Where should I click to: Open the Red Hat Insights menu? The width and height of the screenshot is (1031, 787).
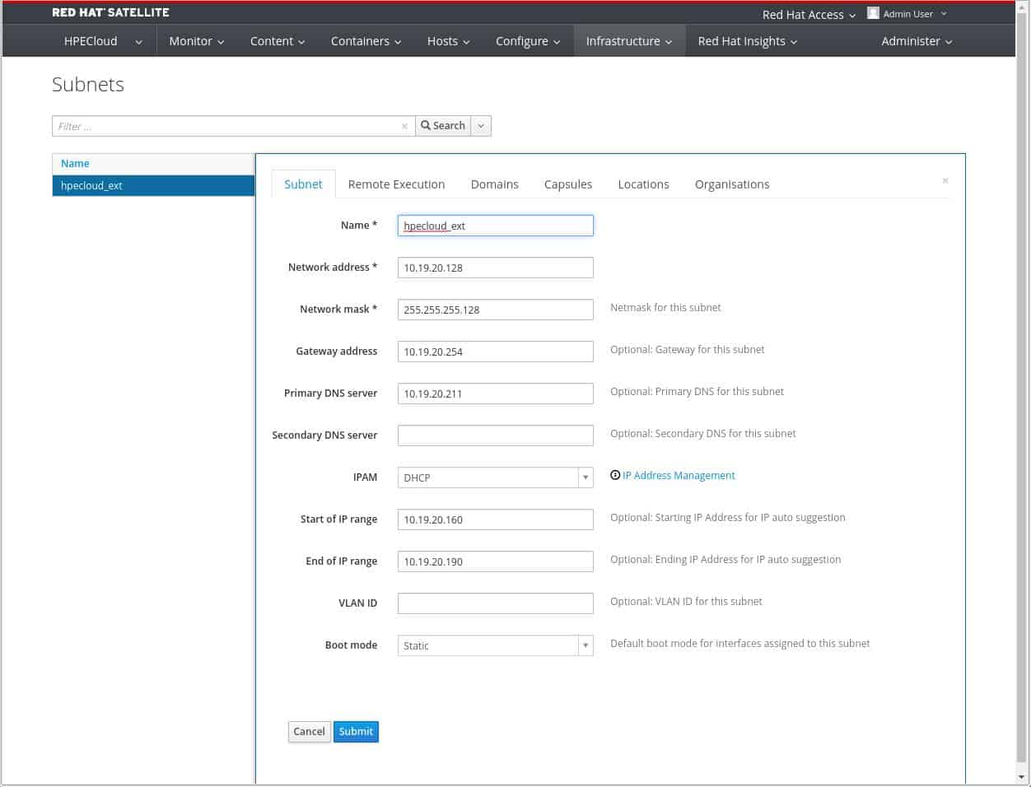pyautogui.click(x=748, y=41)
